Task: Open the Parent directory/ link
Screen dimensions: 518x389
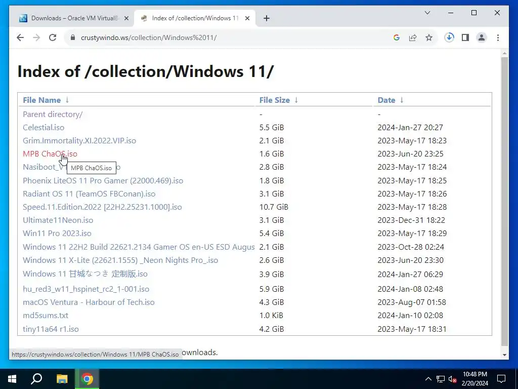Action: (x=53, y=114)
